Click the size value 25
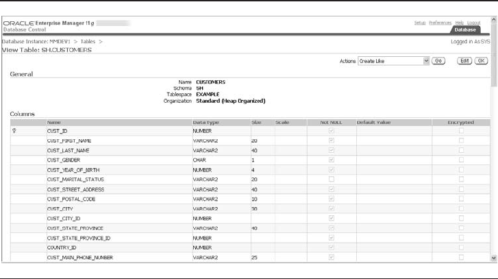Screen dimensions: 498x279 (254, 257)
